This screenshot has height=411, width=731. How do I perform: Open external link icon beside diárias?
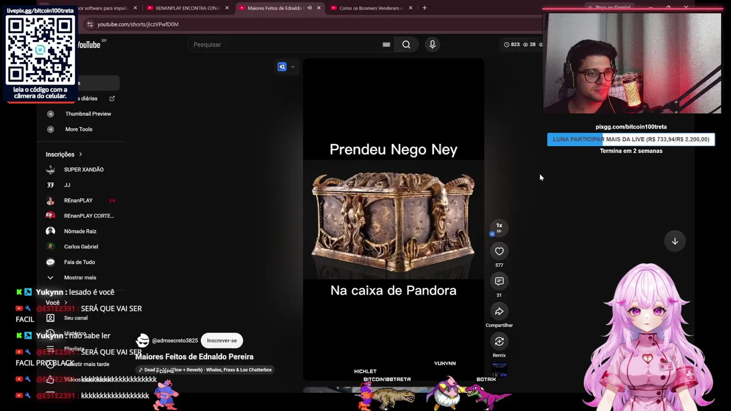(112, 99)
